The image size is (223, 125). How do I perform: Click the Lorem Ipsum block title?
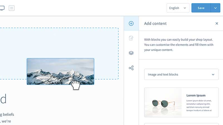(x=196, y=96)
